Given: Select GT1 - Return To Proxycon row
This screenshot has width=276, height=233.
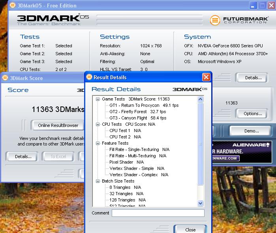Looking at the screenshot, I should 144,105.
